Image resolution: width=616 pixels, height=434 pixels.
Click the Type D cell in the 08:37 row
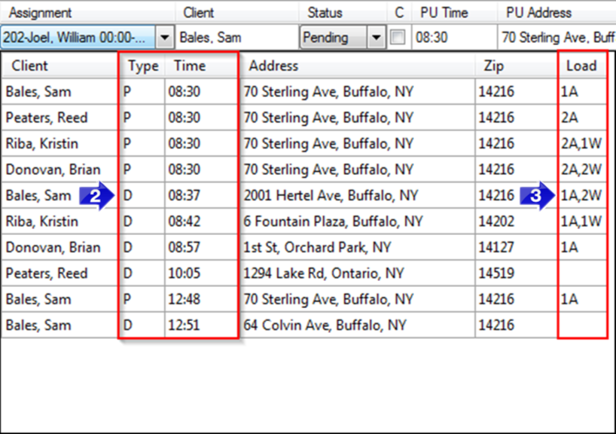127,195
